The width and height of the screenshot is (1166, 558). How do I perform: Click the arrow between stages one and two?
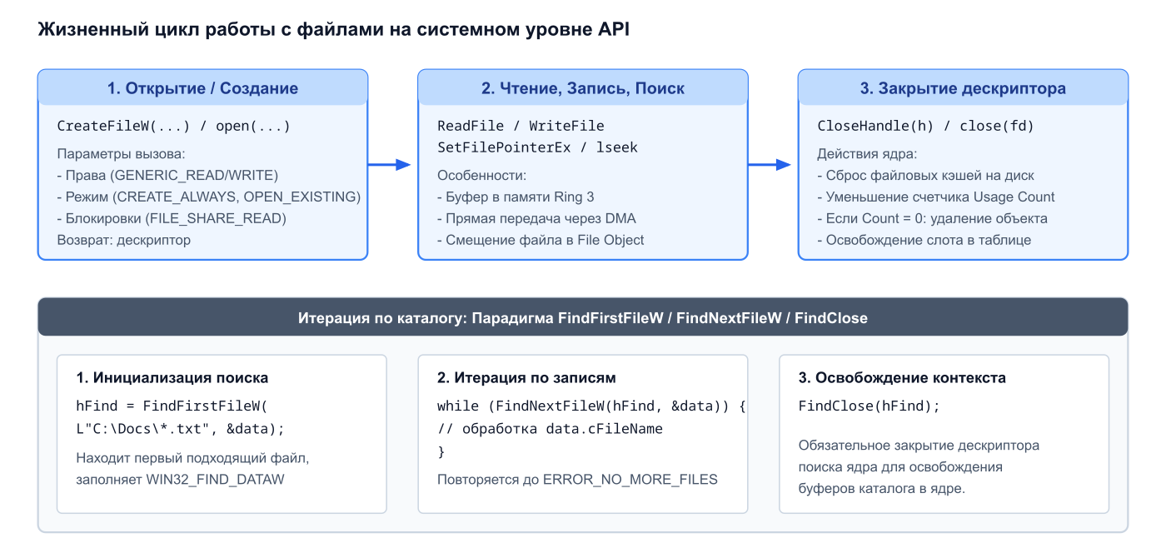[x=391, y=165]
